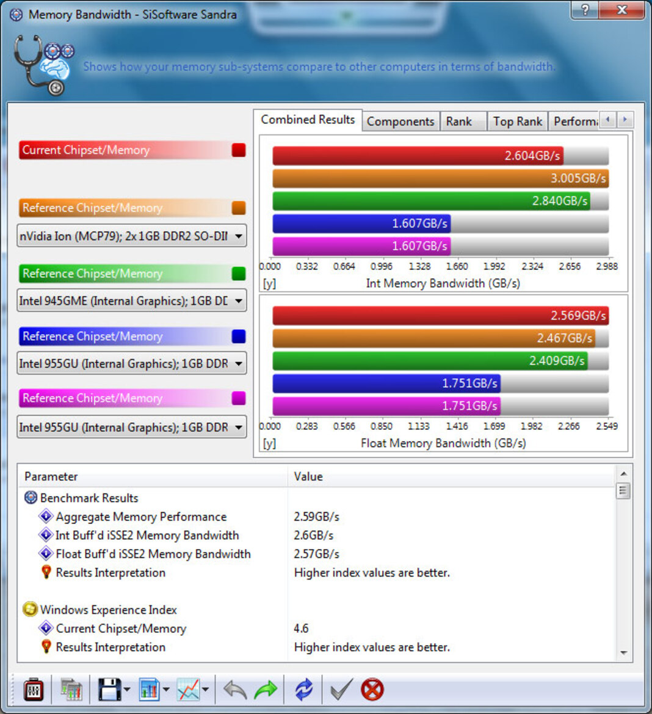Image resolution: width=652 pixels, height=714 pixels.
Task: Switch to the Components tab
Action: tap(401, 122)
